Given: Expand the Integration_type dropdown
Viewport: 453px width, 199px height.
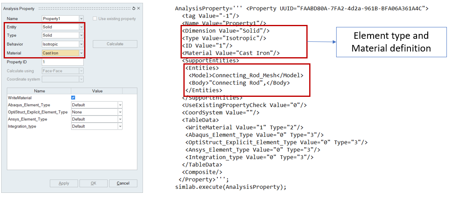Looking at the screenshot, I should click(120, 126).
